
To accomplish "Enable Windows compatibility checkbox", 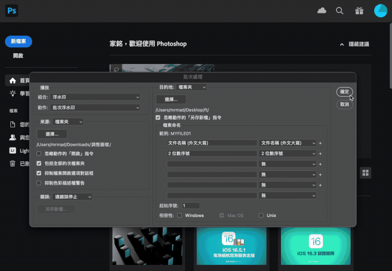I will point(179,215).
